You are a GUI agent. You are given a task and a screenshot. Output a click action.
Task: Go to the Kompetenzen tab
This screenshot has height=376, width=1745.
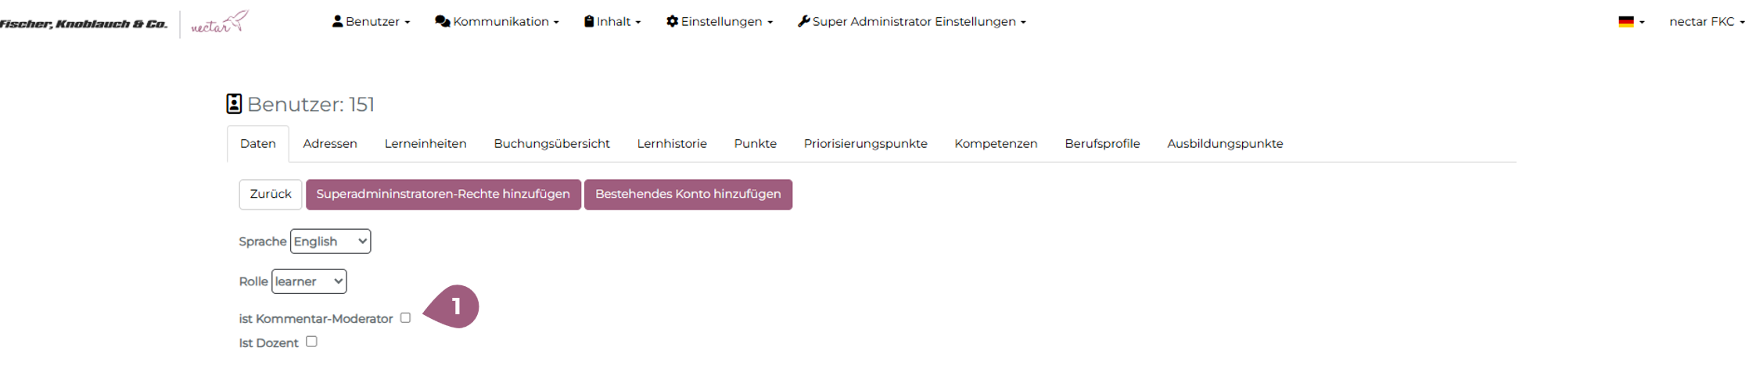coord(996,144)
